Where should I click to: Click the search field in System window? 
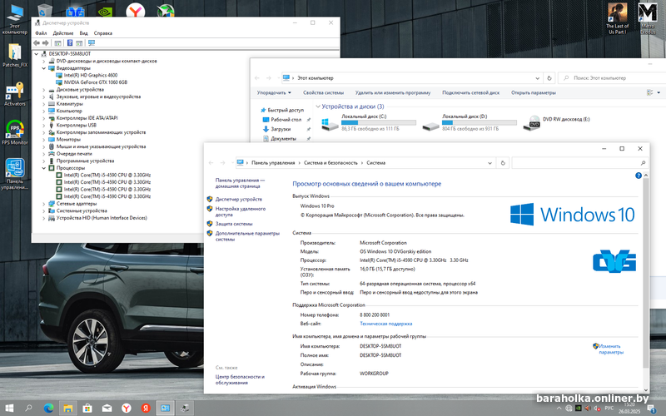click(579, 162)
